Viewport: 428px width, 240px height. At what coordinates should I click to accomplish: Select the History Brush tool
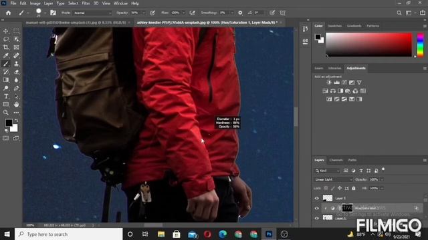pos(6,72)
